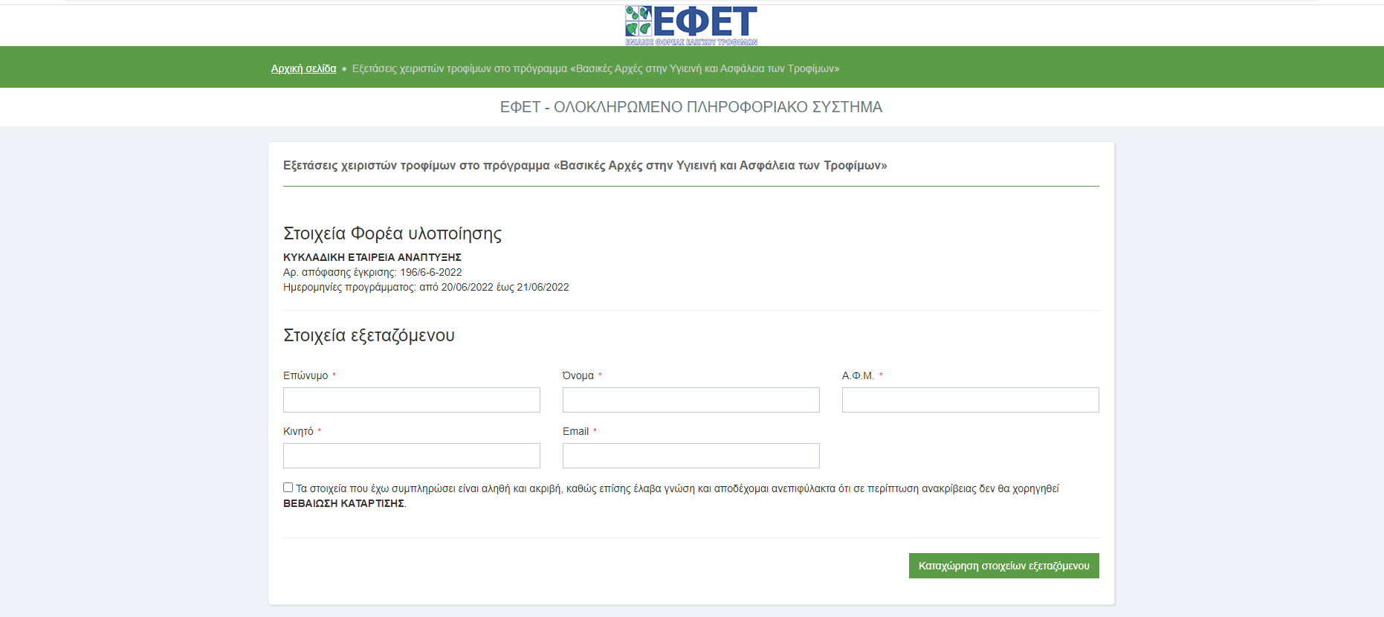Click the Email field label
The image size is (1384, 617).
pyautogui.click(x=575, y=431)
